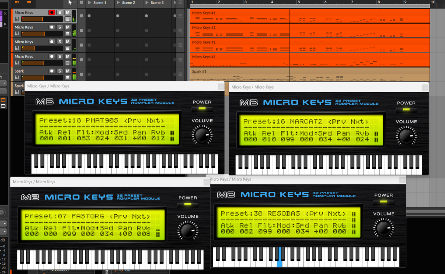Open the tool selector dropdown arrow

click(75, 2)
